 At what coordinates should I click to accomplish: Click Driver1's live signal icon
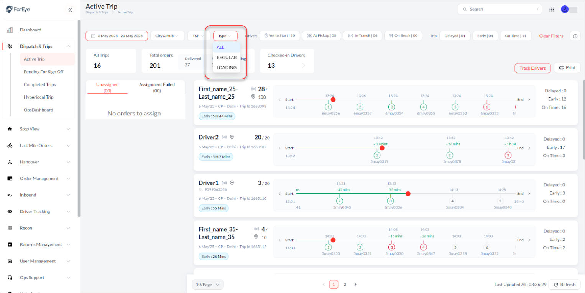click(x=224, y=183)
